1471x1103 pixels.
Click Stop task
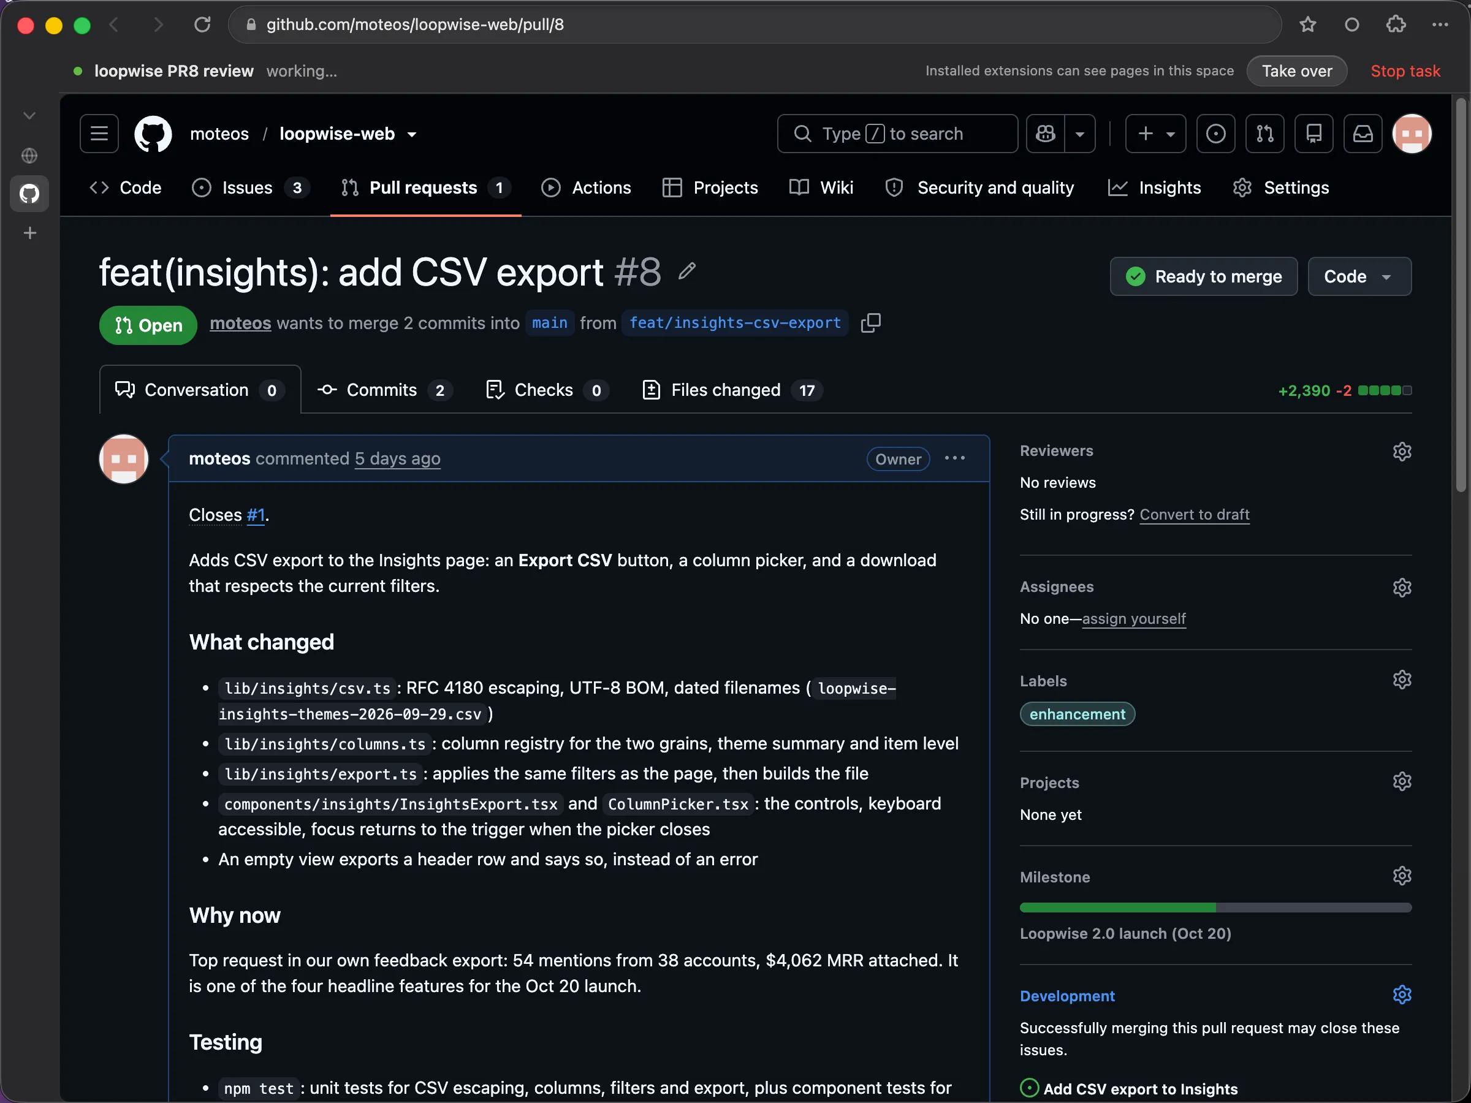[x=1405, y=71]
